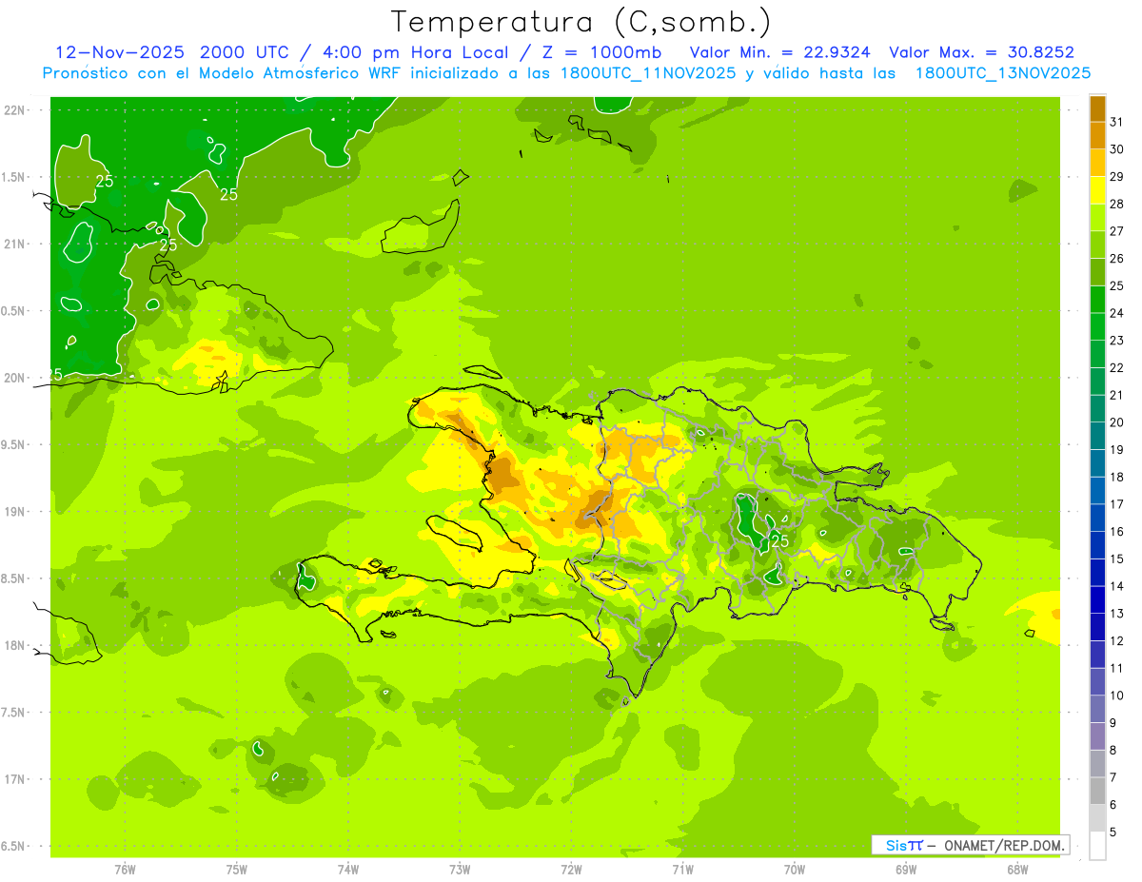Click the '21N' latitude axis label

pyautogui.click(x=14, y=245)
